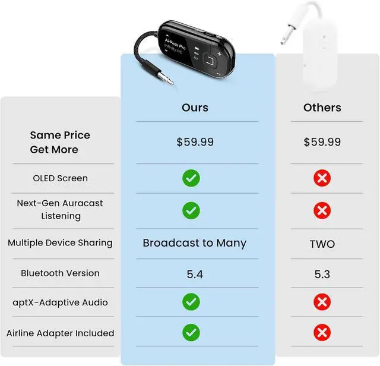Screen dimensions: 380x366
Task: Select the "Others" column header
Action: 322,108
